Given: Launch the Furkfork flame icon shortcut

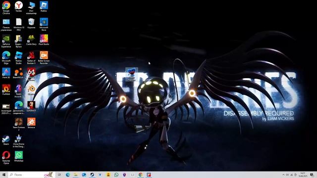Looking at the screenshot, I should click(x=6, y=90).
